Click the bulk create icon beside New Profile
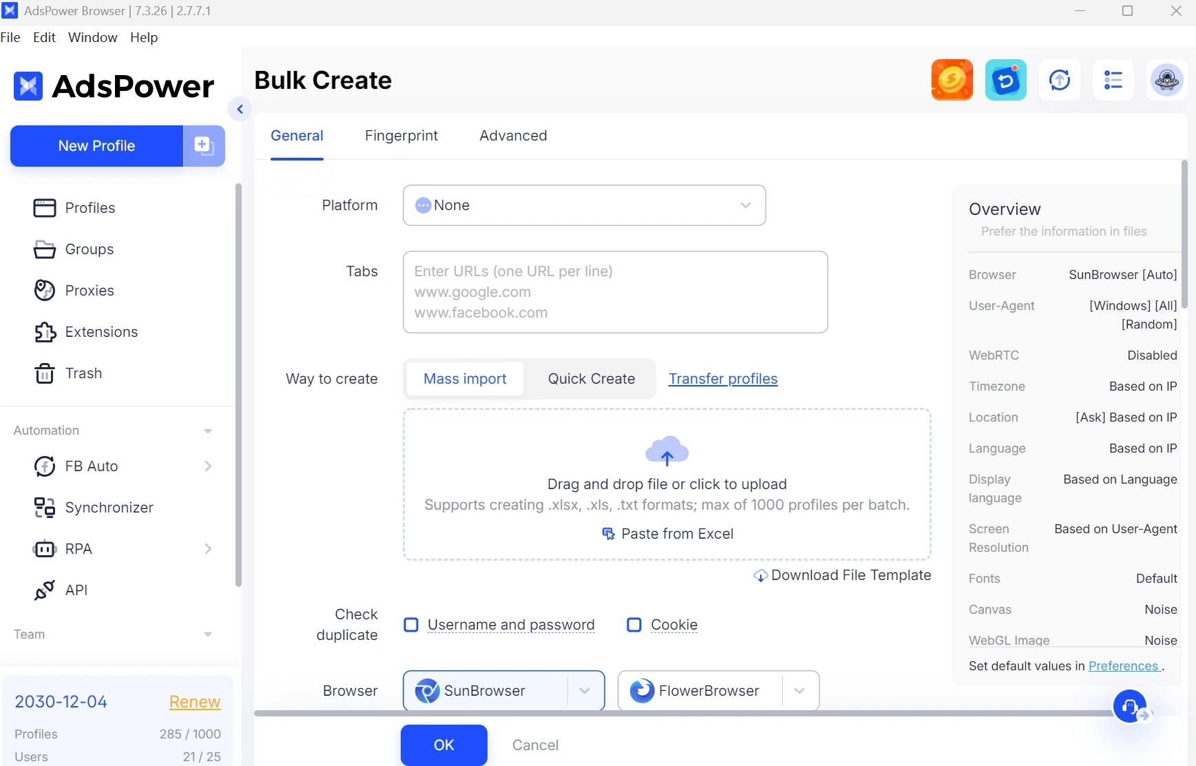 click(204, 146)
